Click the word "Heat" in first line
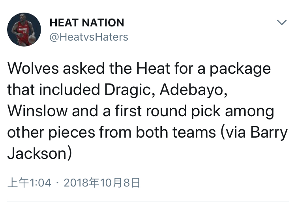 153,68
